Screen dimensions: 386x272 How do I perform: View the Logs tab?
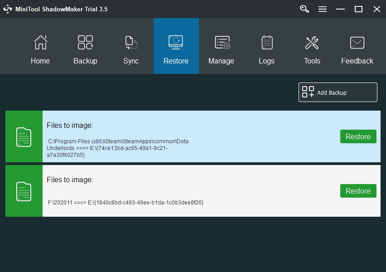[x=266, y=46]
